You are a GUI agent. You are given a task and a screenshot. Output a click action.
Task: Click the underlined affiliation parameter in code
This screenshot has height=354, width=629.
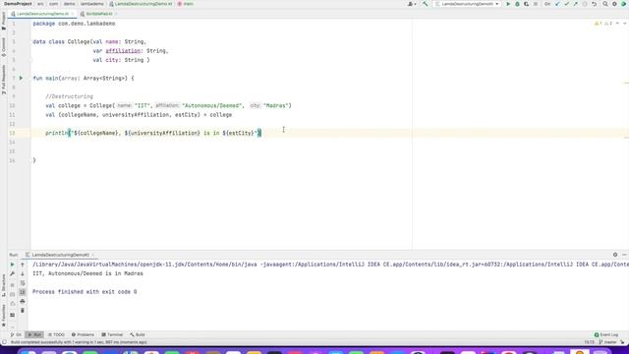point(123,51)
